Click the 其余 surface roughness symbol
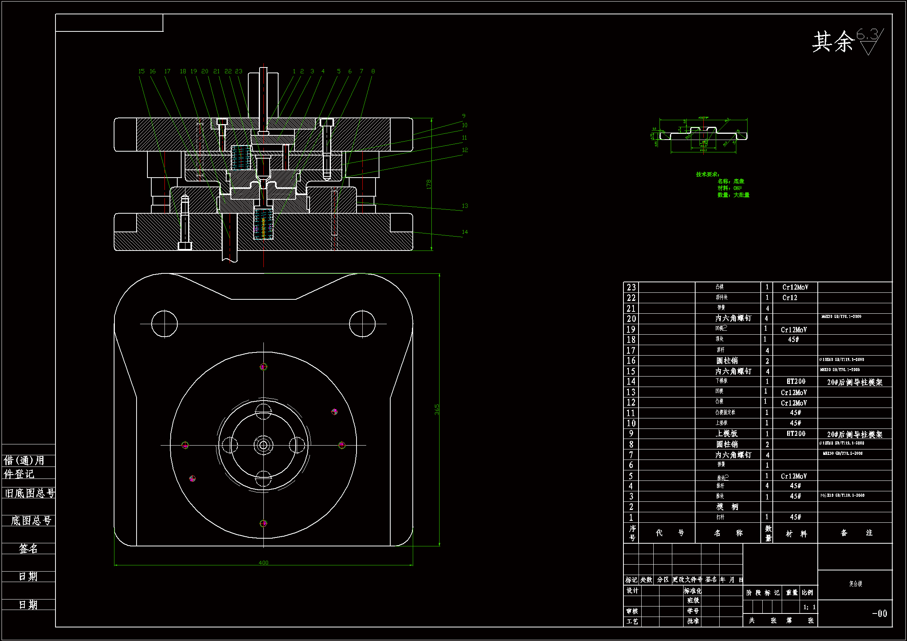The width and height of the screenshot is (907, 641). click(x=868, y=42)
